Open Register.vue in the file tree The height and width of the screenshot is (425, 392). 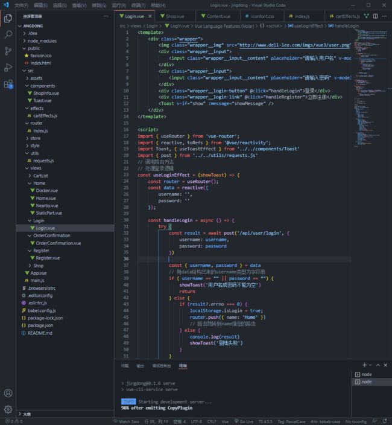coord(48,258)
